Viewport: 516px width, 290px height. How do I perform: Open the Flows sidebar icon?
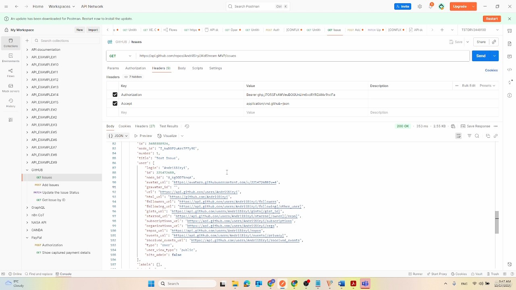10,72
